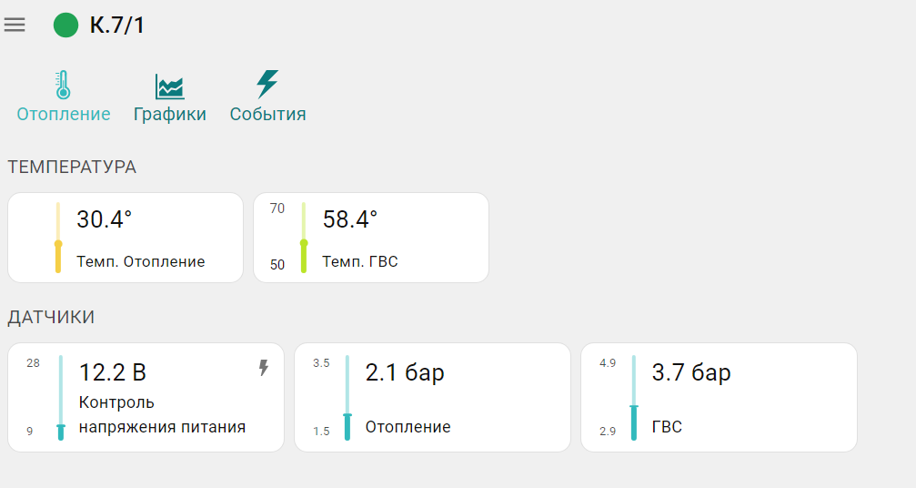Click the К.7/1 device title
Screen dimensions: 916x488
coord(117,25)
